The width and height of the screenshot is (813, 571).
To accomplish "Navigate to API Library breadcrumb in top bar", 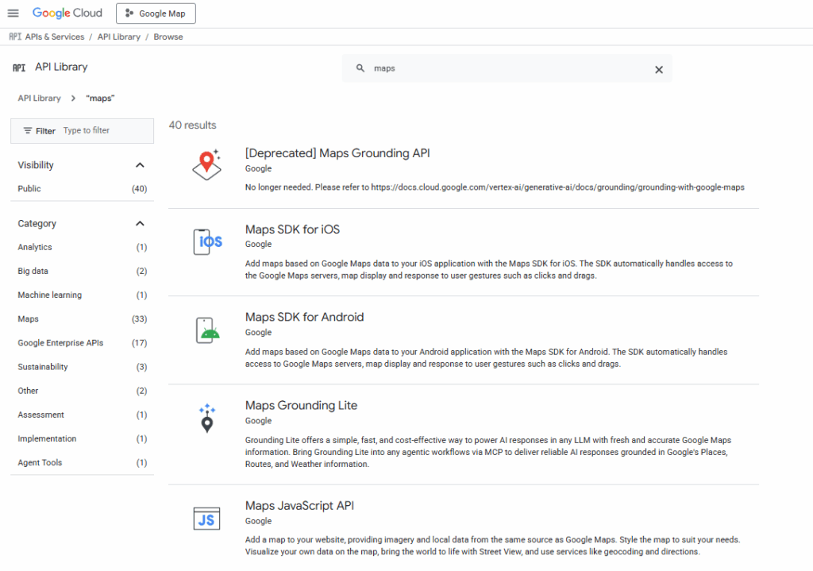I will pyautogui.click(x=119, y=37).
